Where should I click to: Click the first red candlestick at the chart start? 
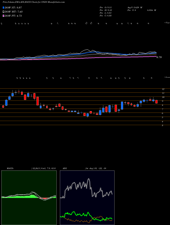click(3, 106)
